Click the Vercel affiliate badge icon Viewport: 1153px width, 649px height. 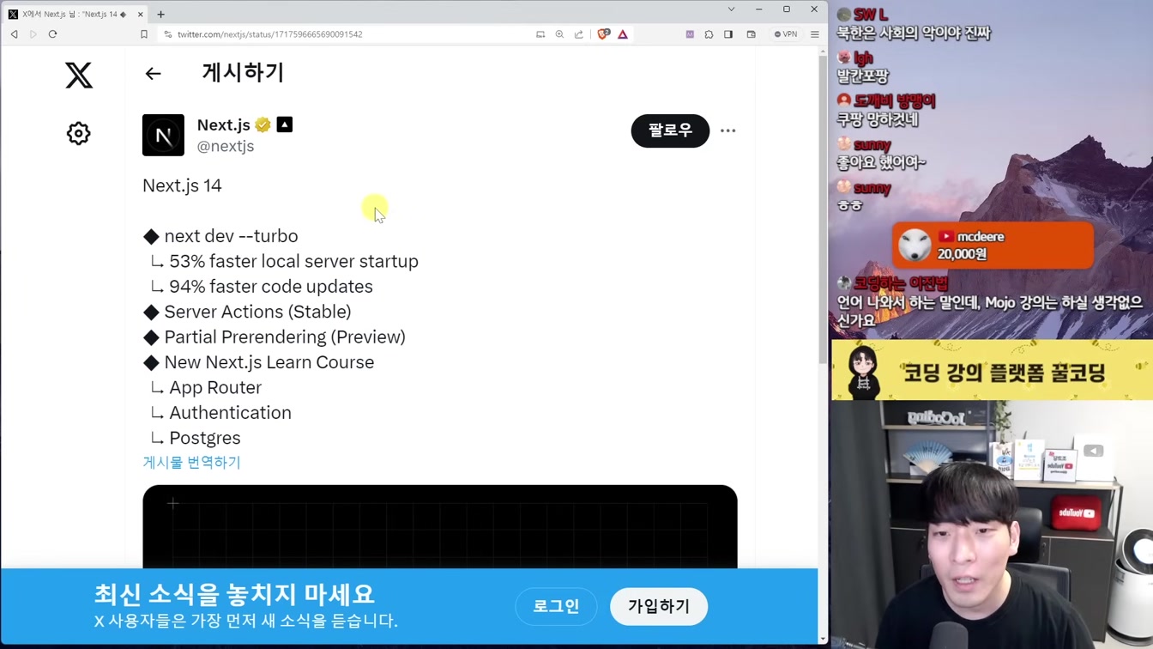click(x=285, y=124)
